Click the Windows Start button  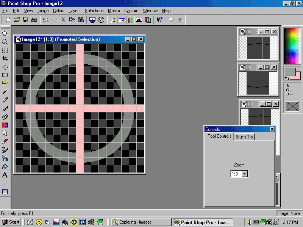(x=11, y=222)
